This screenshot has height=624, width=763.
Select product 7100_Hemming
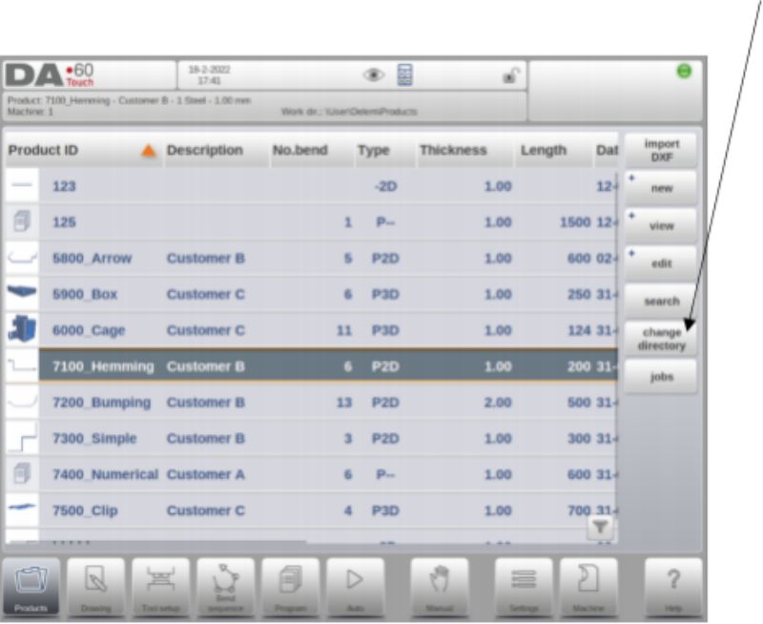pyautogui.click(x=103, y=366)
